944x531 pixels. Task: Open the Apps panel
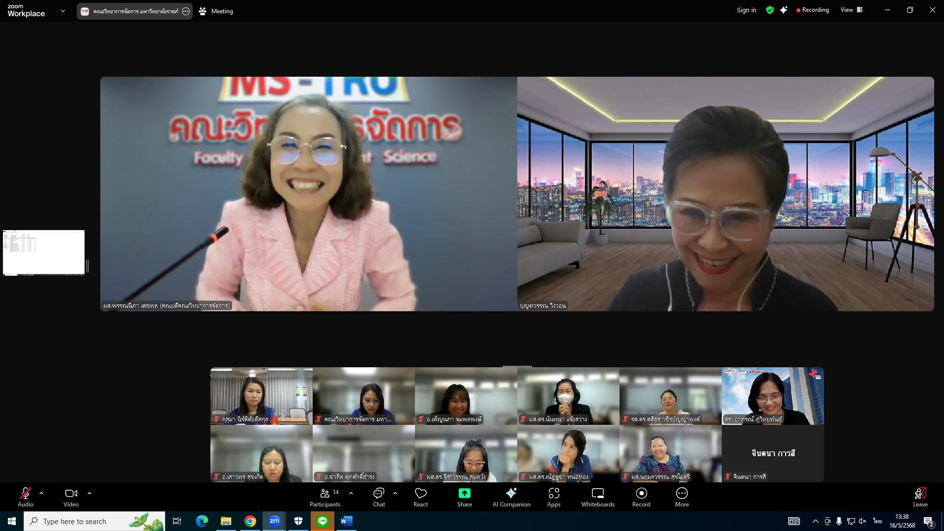(554, 497)
